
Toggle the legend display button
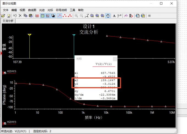coord(42,16)
